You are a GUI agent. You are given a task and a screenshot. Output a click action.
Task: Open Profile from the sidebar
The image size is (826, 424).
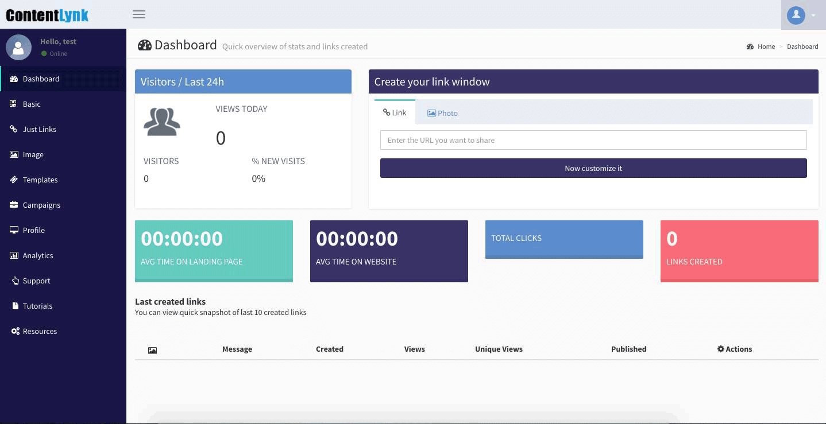34,230
